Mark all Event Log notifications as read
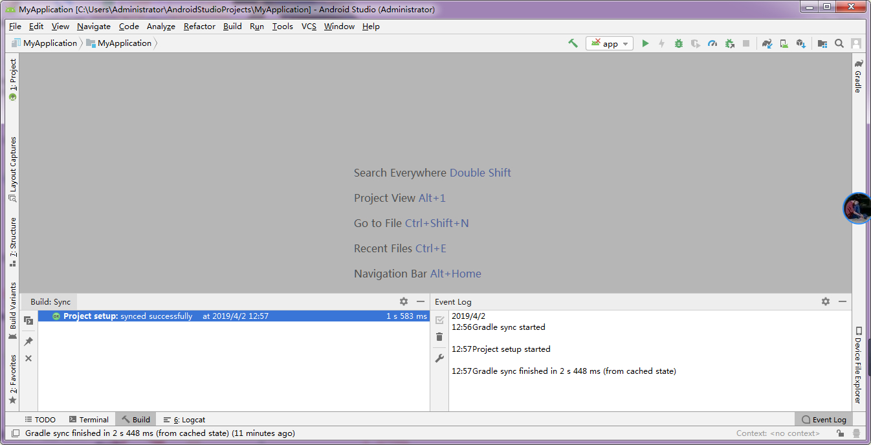The image size is (871, 445). [x=439, y=320]
